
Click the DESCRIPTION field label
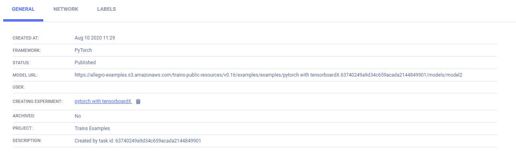[x=27, y=141]
